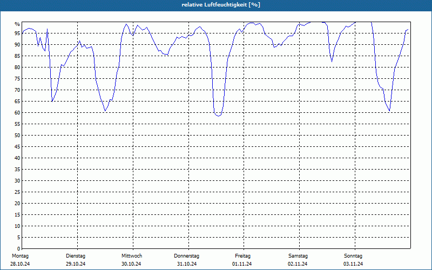432x270 pixels.
Task: Click the y-axis value '25'
Action: tap(17, 192)
